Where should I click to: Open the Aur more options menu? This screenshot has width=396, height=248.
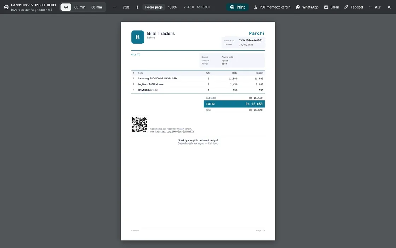point(375,7)
